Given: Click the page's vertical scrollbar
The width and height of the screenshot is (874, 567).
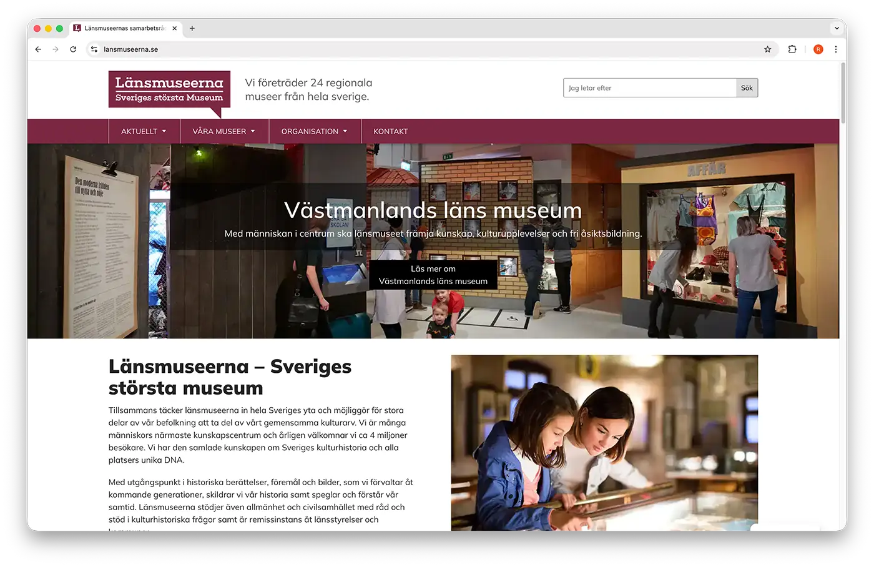Looking at the screenshot, I should pos(843,94).
